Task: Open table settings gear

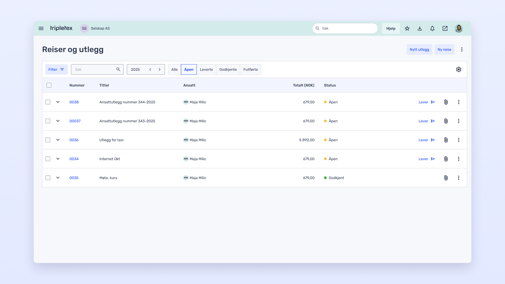Action: pos(459,69)
